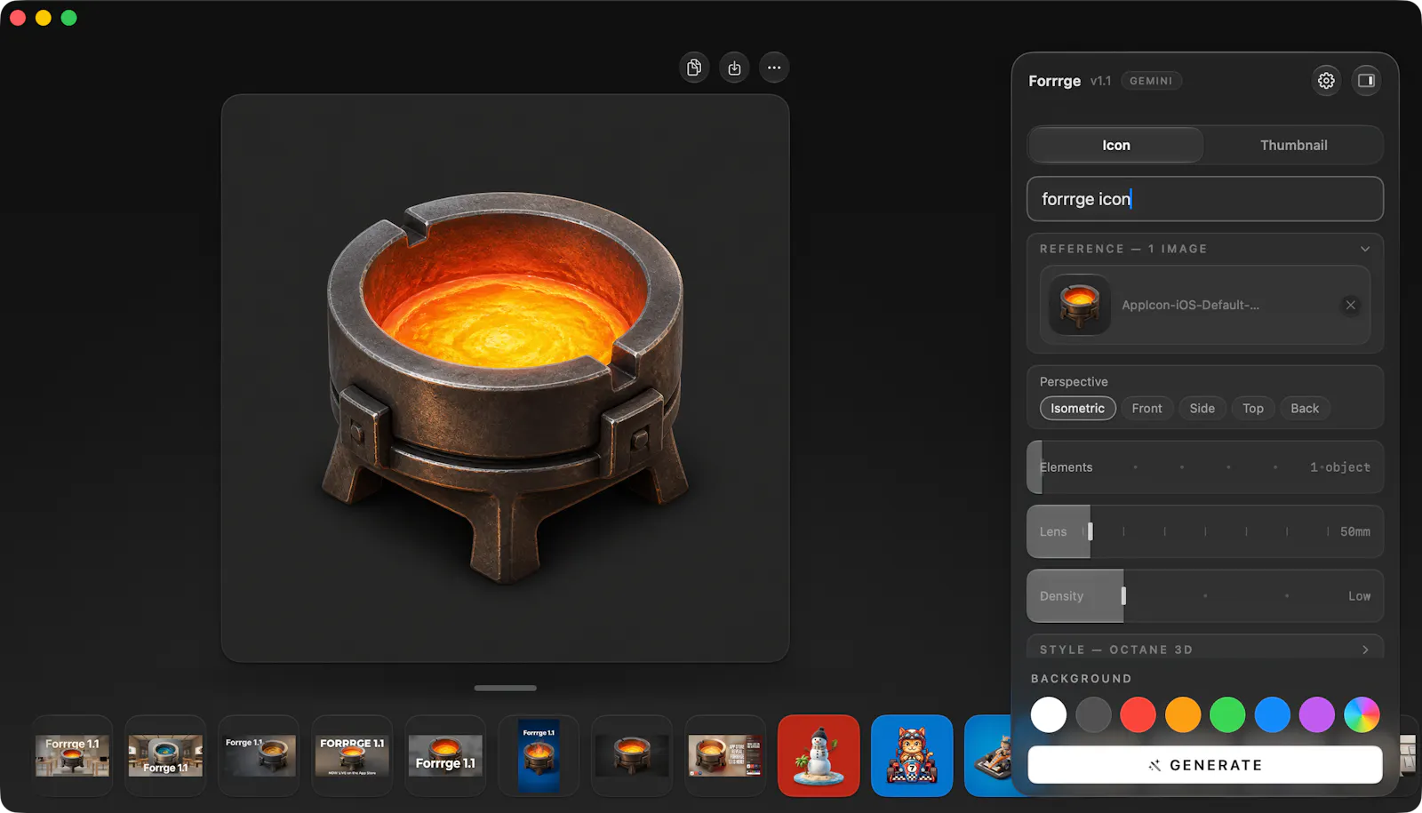Click the 1-object Elements value

[1339, 467]
